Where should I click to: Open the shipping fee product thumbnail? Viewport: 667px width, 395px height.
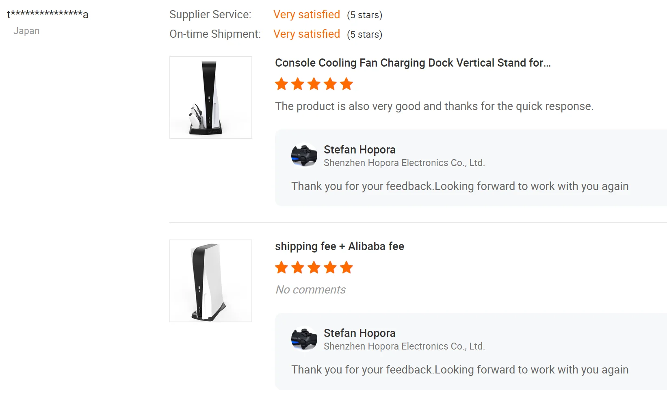coord(210,281)
